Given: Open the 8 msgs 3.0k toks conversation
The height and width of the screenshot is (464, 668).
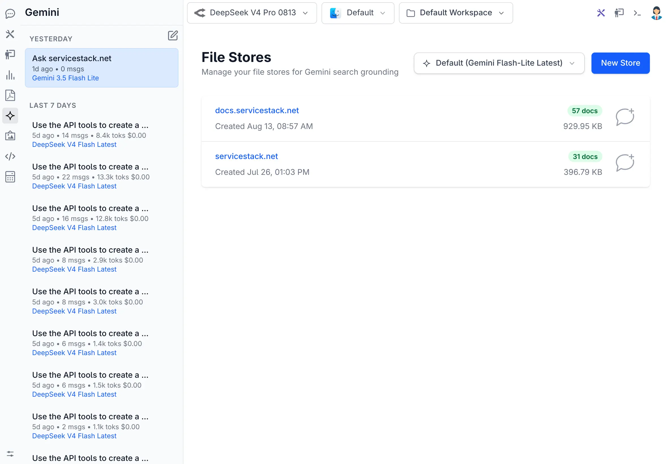Looking at the screenshot, I should click(102, 301).
